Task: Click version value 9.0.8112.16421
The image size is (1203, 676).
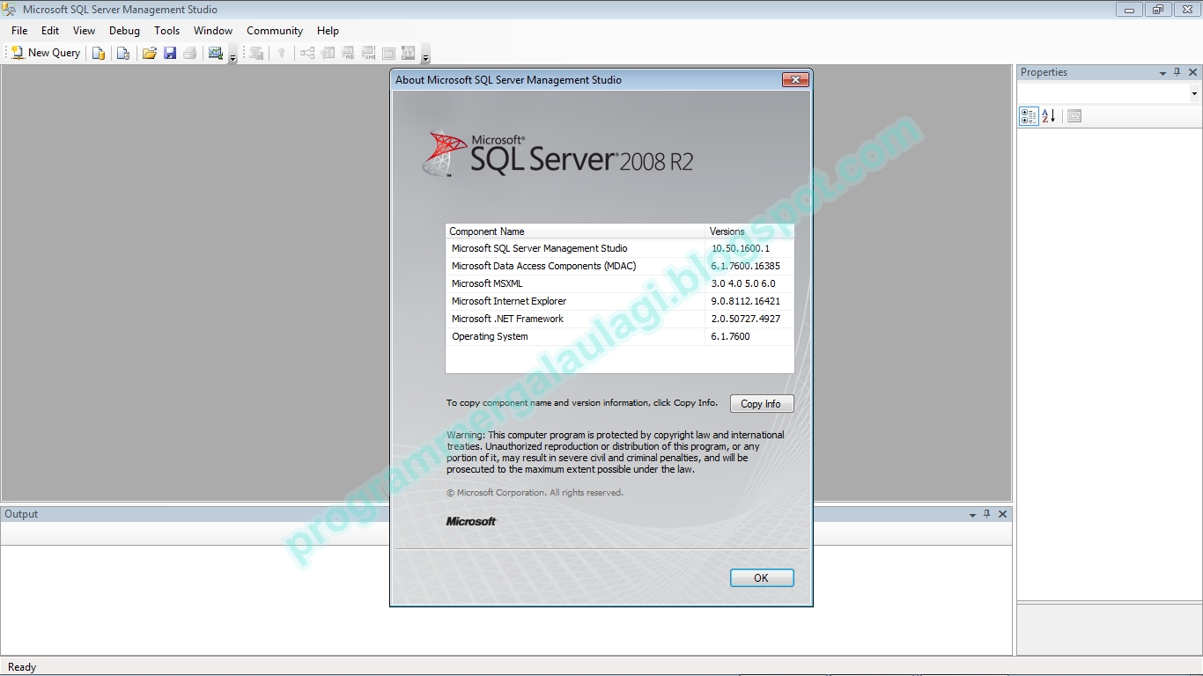Action: pos(746,301)
